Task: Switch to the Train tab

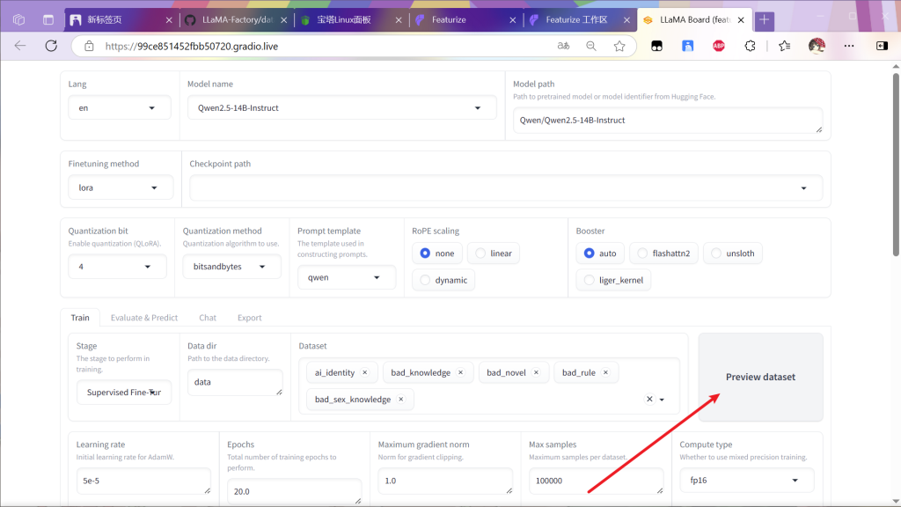Action: click(80, 317)
